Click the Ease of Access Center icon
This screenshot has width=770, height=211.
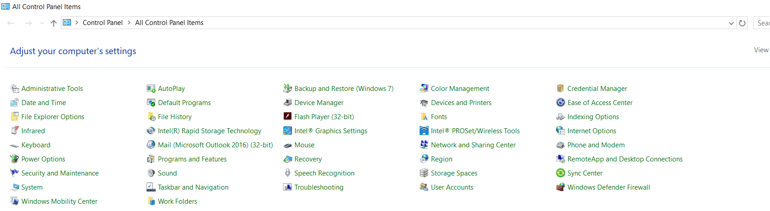pos(560,103)
